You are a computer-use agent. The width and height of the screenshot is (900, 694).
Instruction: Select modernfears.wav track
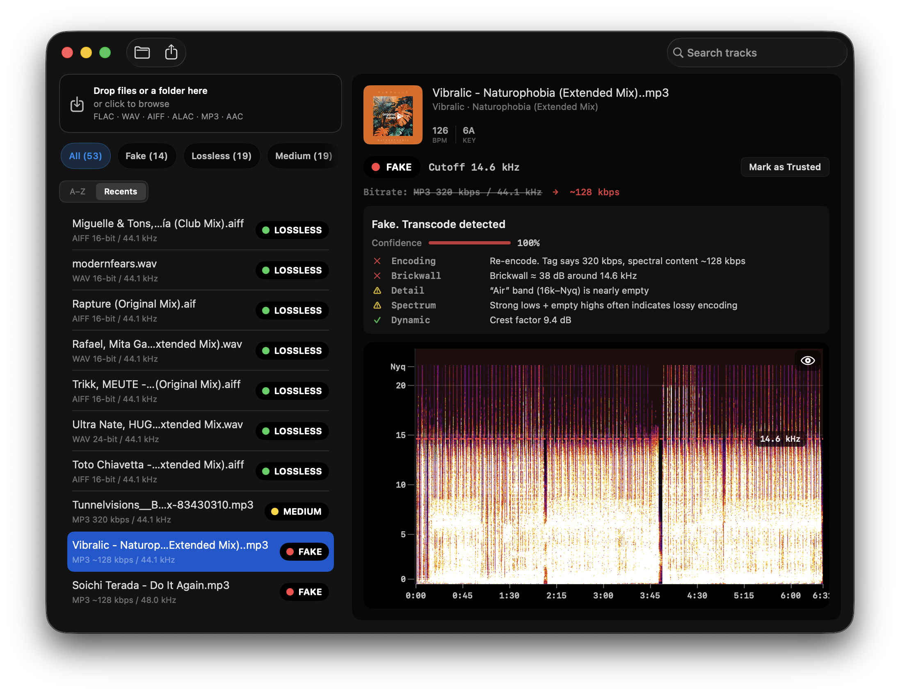pos(200,270)
